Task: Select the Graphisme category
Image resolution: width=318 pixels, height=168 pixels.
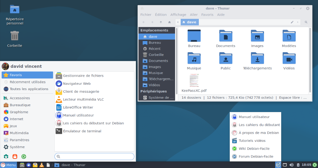Action: coord(27,112)
